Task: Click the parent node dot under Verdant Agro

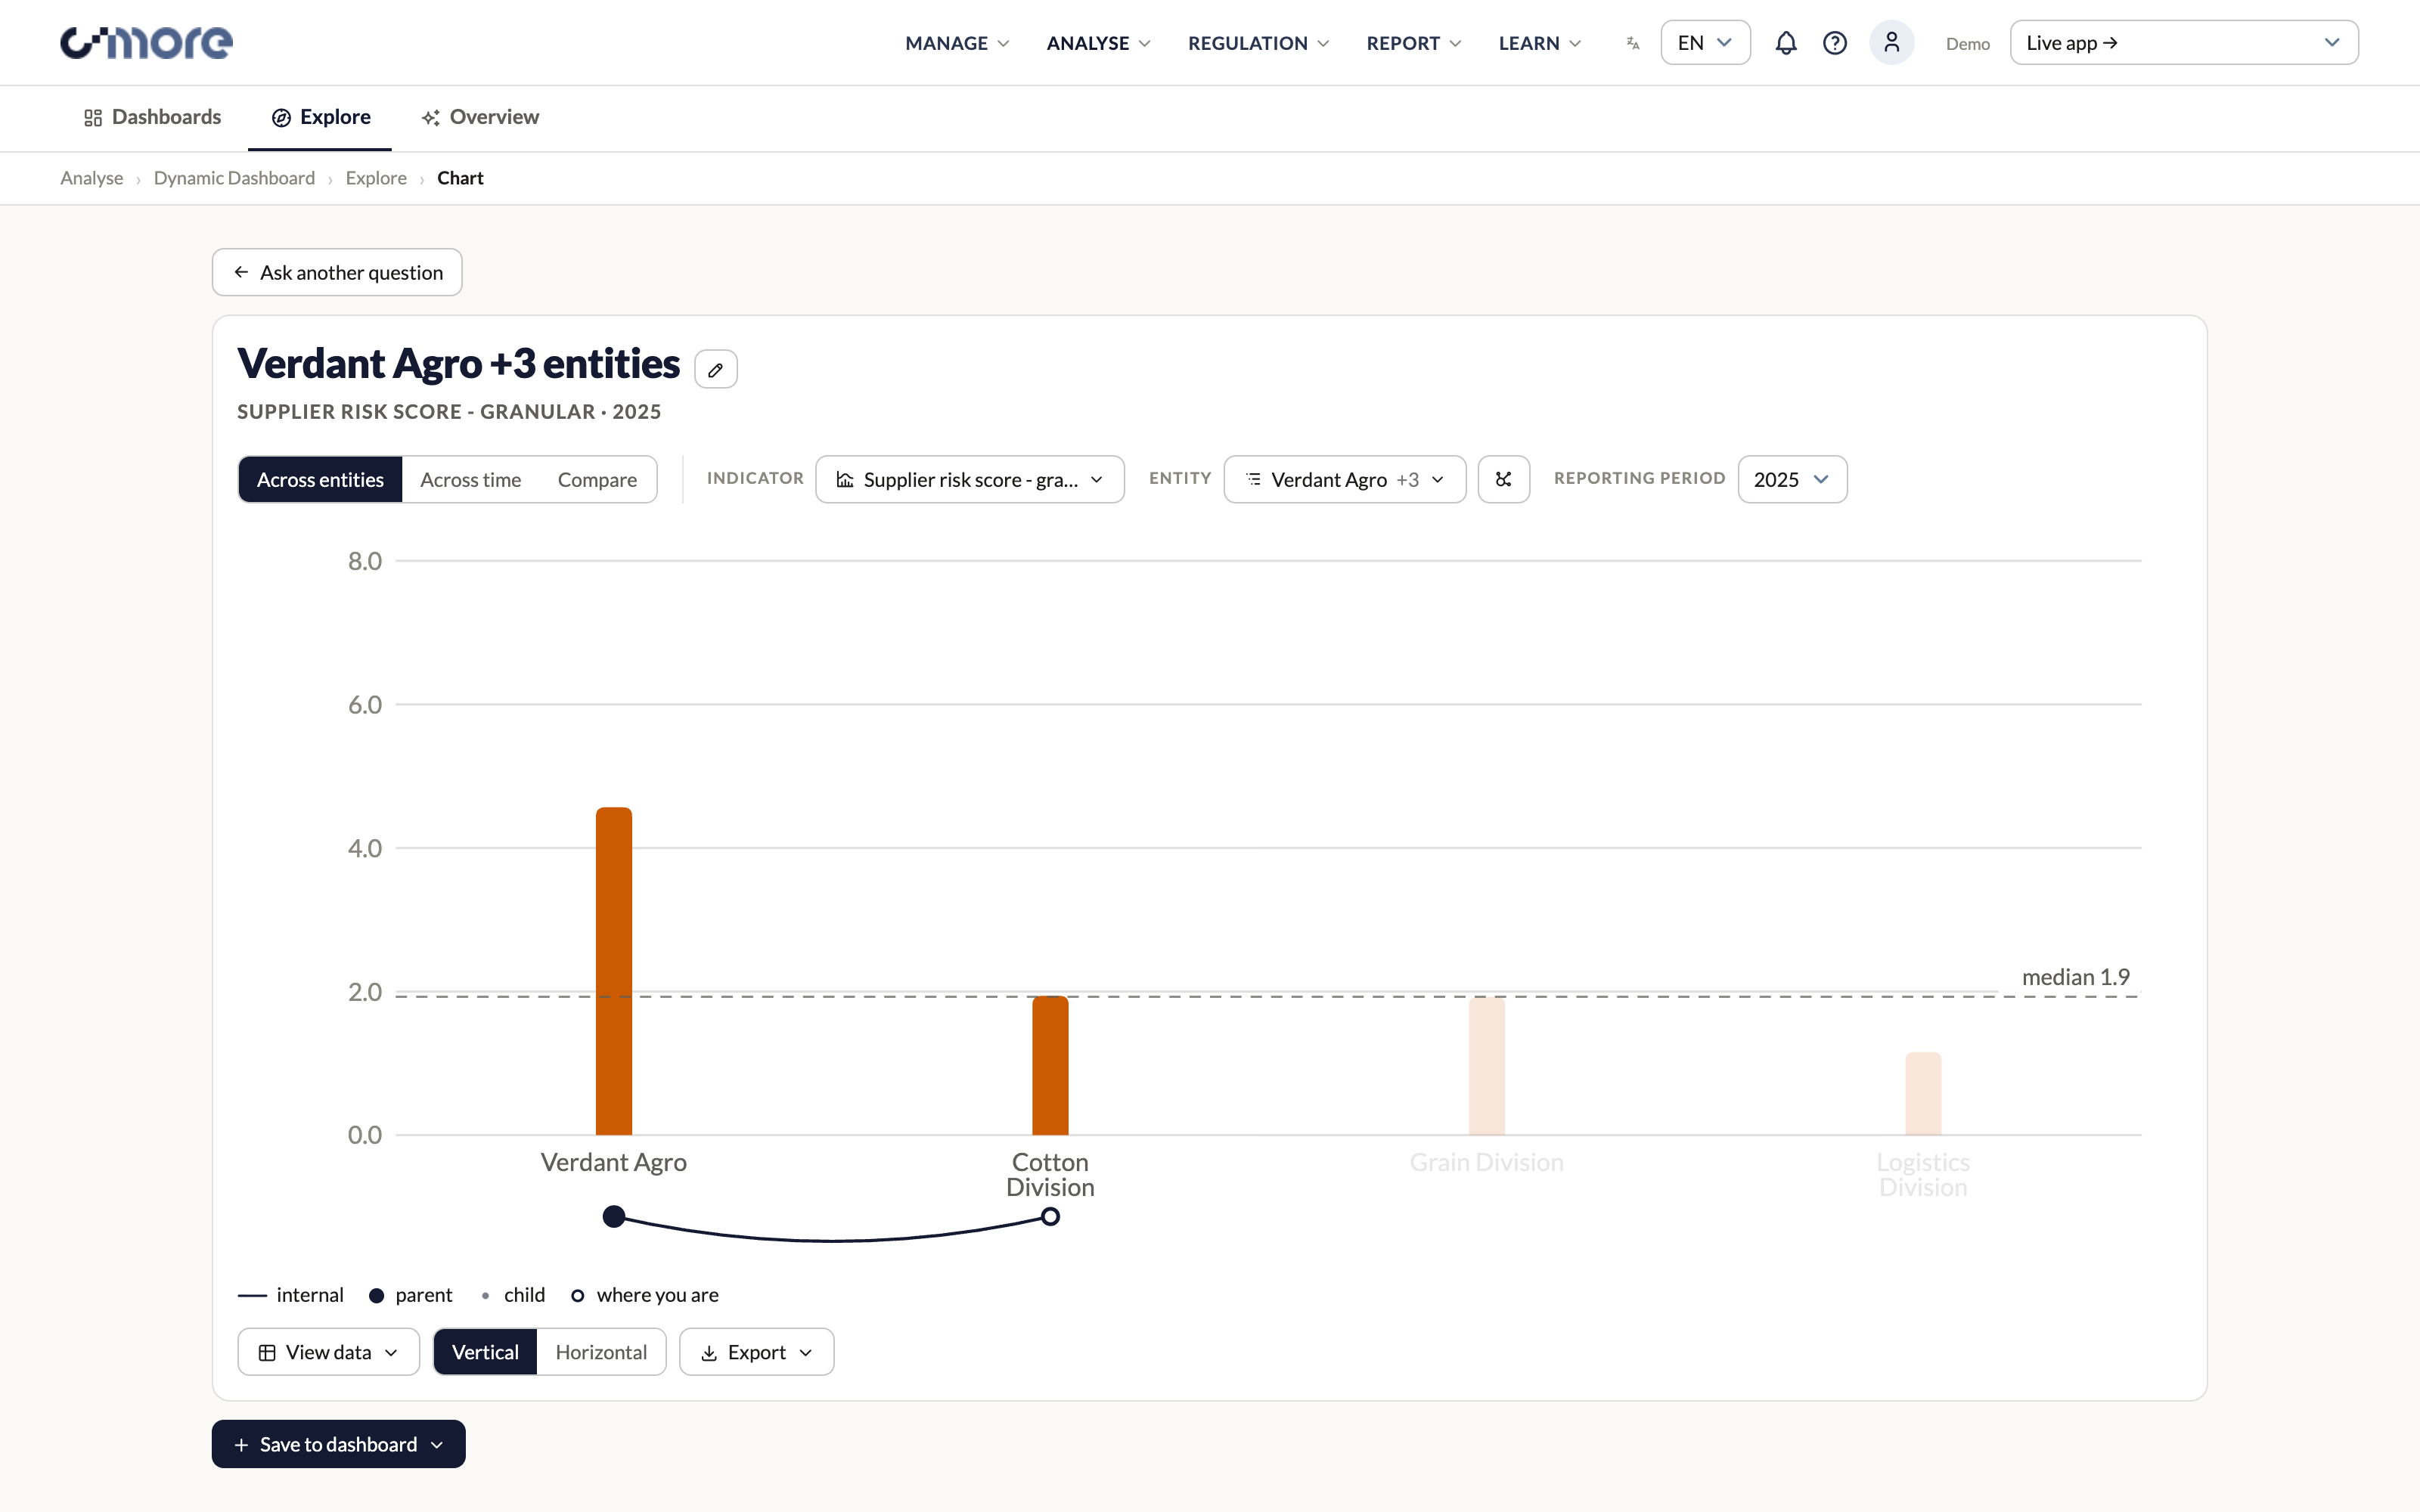Action: (614, 1216)
